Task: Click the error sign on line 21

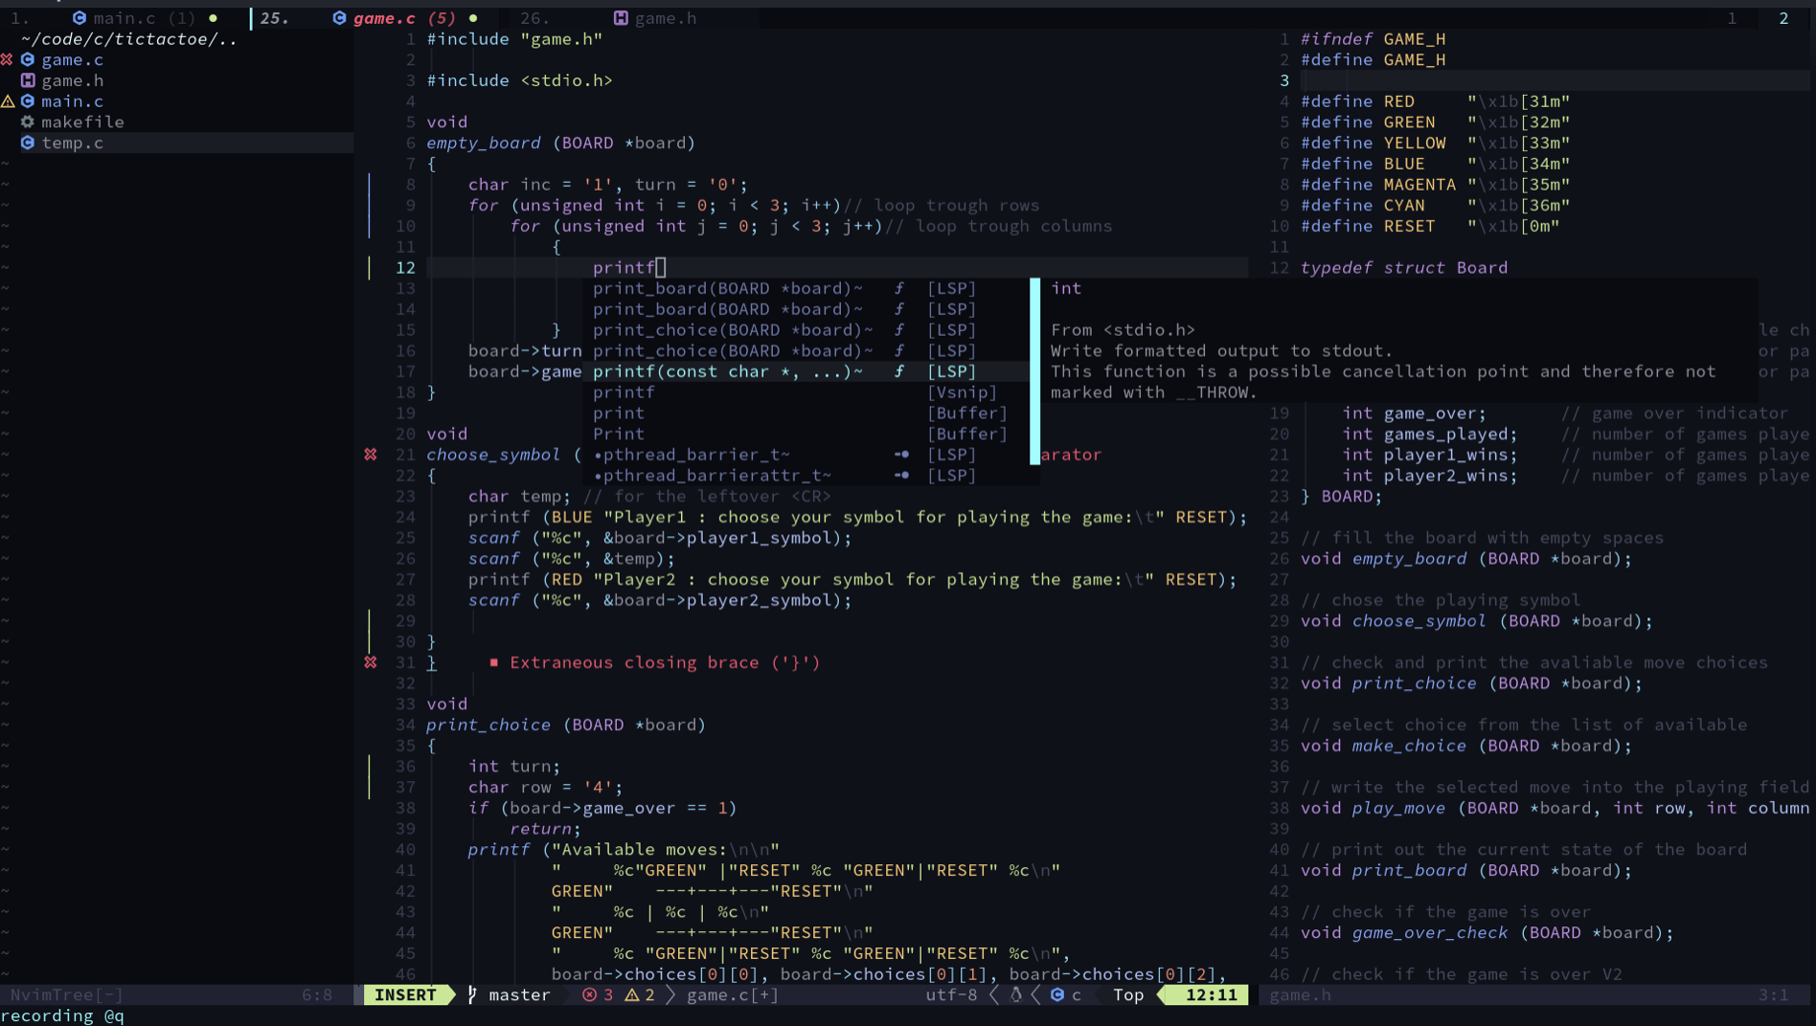Action: click(371, 455)
